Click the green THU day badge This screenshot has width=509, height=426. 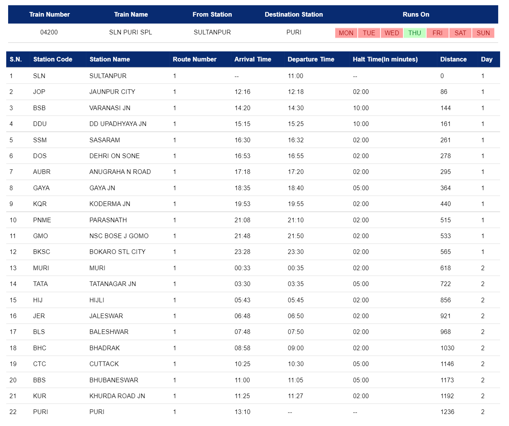coord(415,33)
